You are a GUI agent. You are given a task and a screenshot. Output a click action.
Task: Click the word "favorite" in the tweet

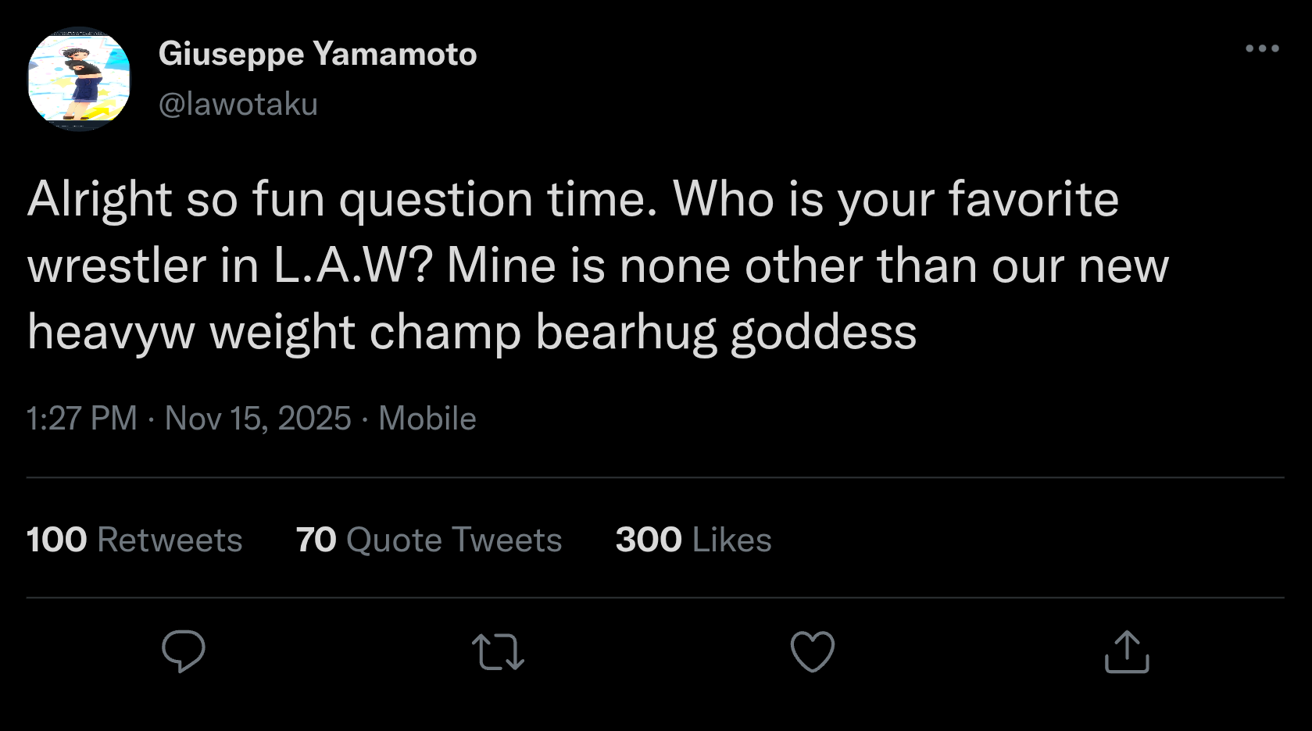1033,199
